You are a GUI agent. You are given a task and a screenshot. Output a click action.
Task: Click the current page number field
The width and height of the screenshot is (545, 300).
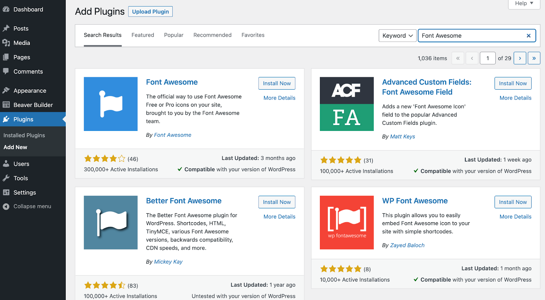coord(487,58)
